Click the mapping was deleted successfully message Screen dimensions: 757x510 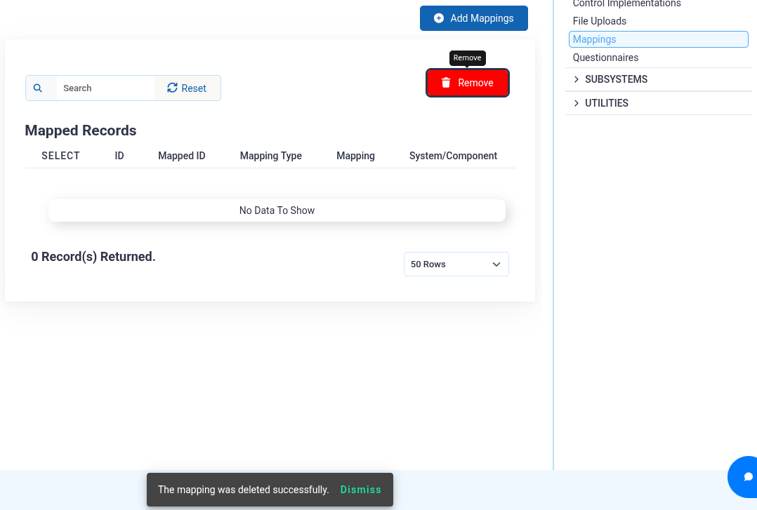[x=243, y=490]
